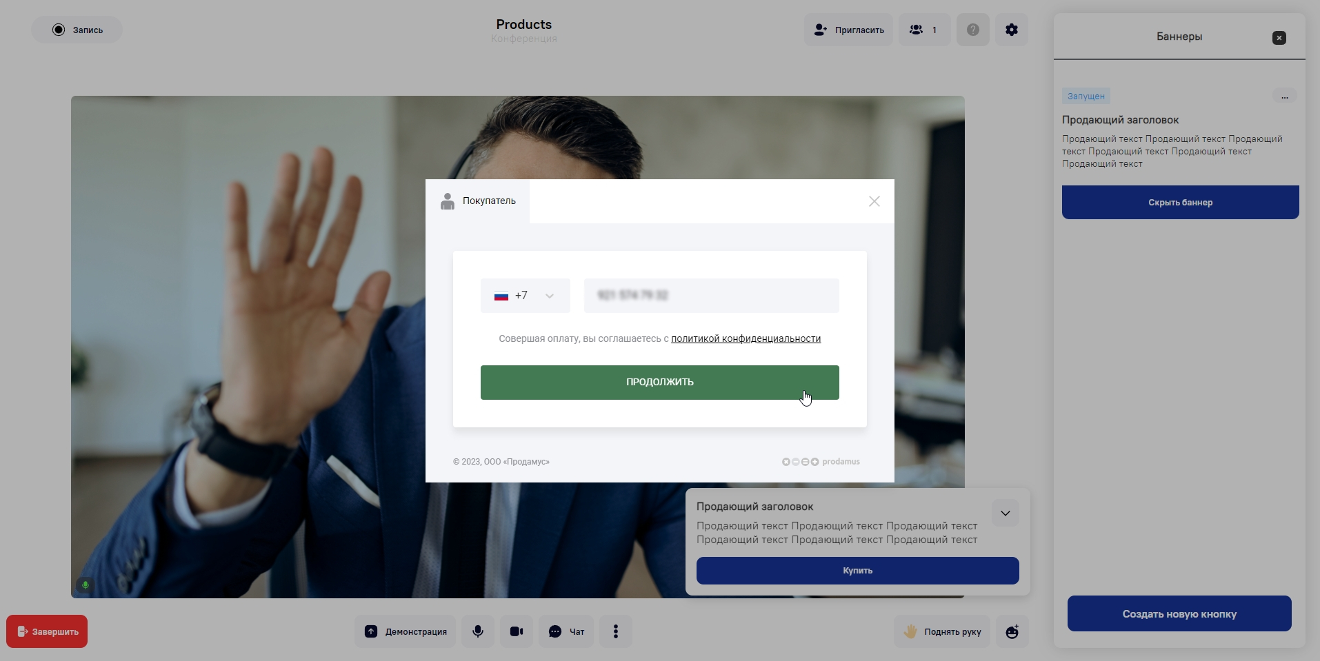Screen dimensions: 1320x661
Task: Click the phone number input field
Action: tap(712, 296)
